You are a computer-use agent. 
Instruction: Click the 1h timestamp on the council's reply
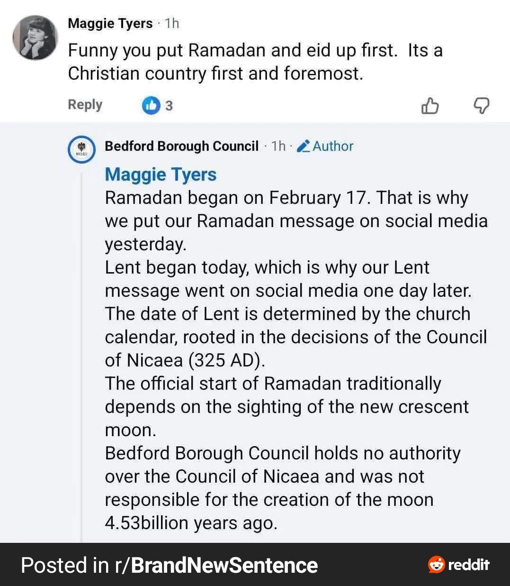[x=278, y=146]
